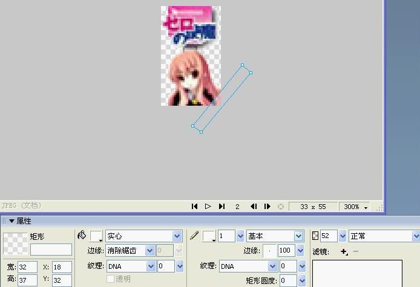The height and width of the screenshot is (287, 420).
Task: Open the stroke tip size slider arrow
Action: (x=240, y=236)
